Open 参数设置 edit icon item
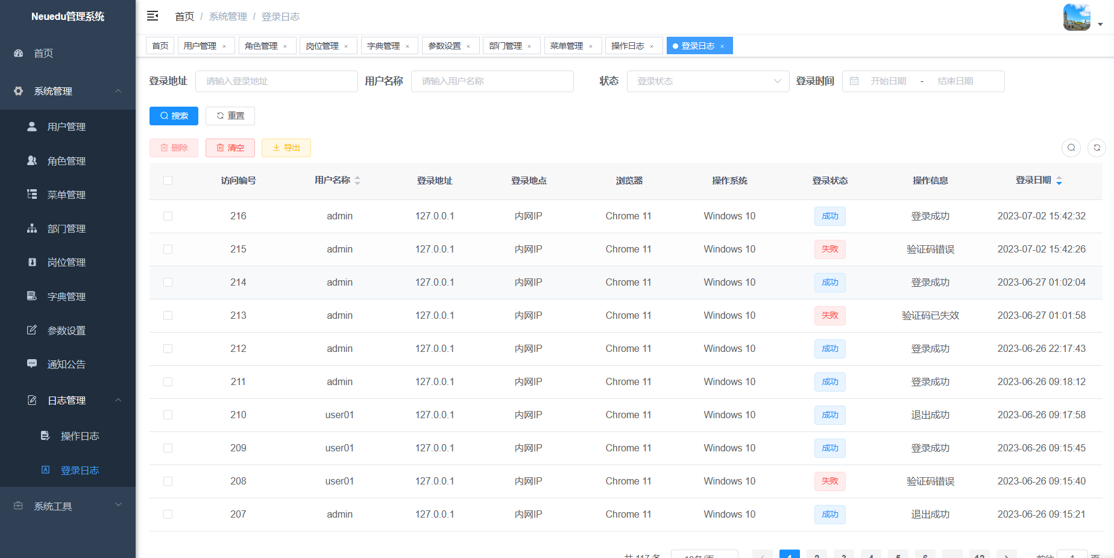Screen dimensions: 1114x558 pyautogui.click(x=32, y=330)
